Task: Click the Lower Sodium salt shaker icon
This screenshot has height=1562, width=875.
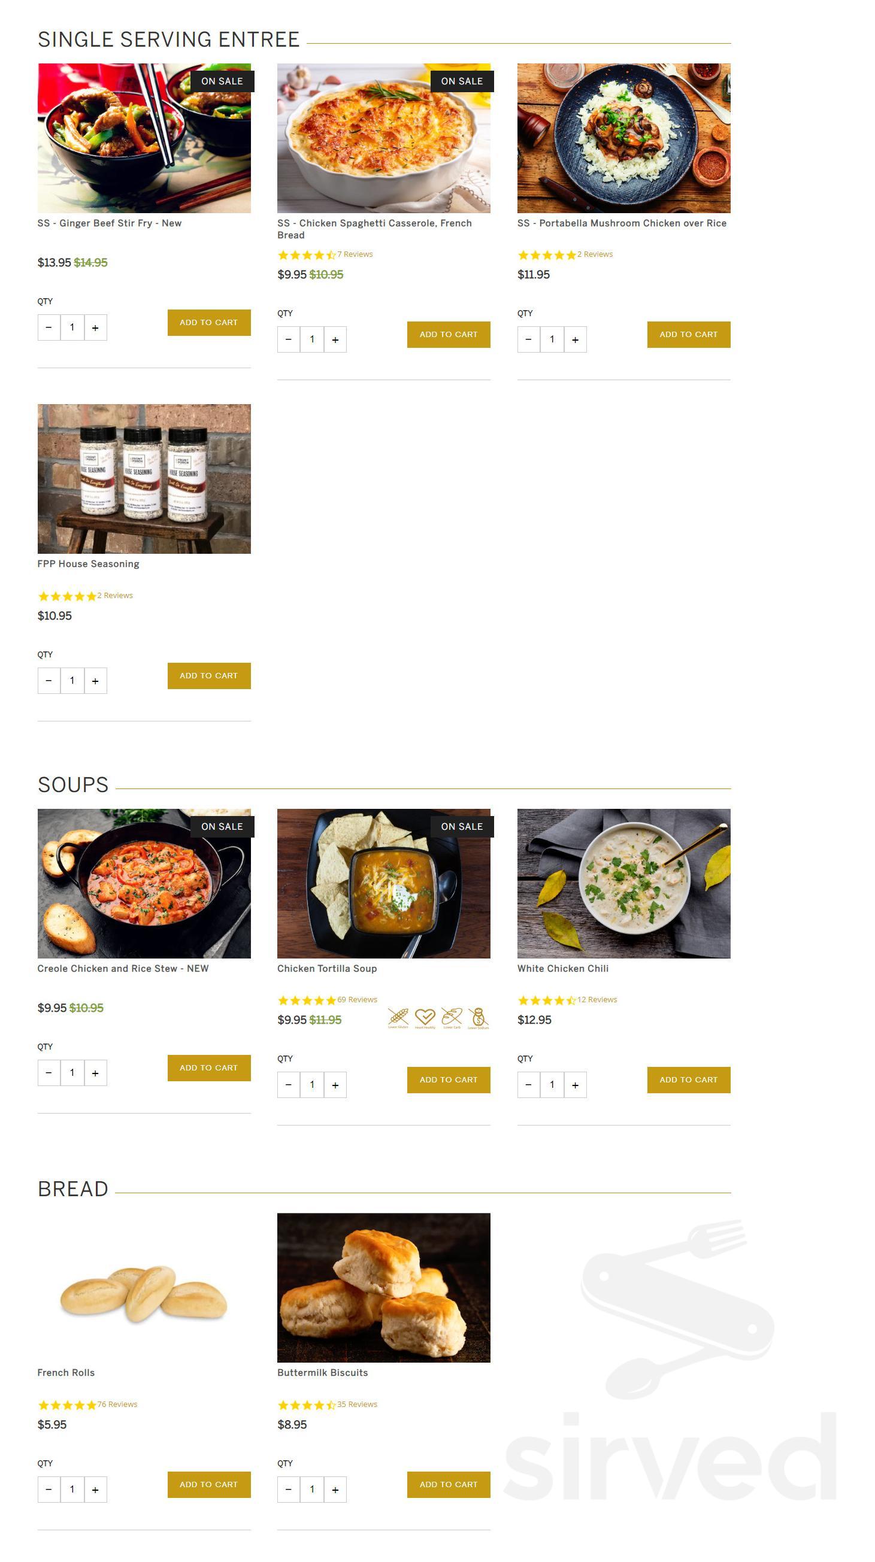Action: (479, 1018)
